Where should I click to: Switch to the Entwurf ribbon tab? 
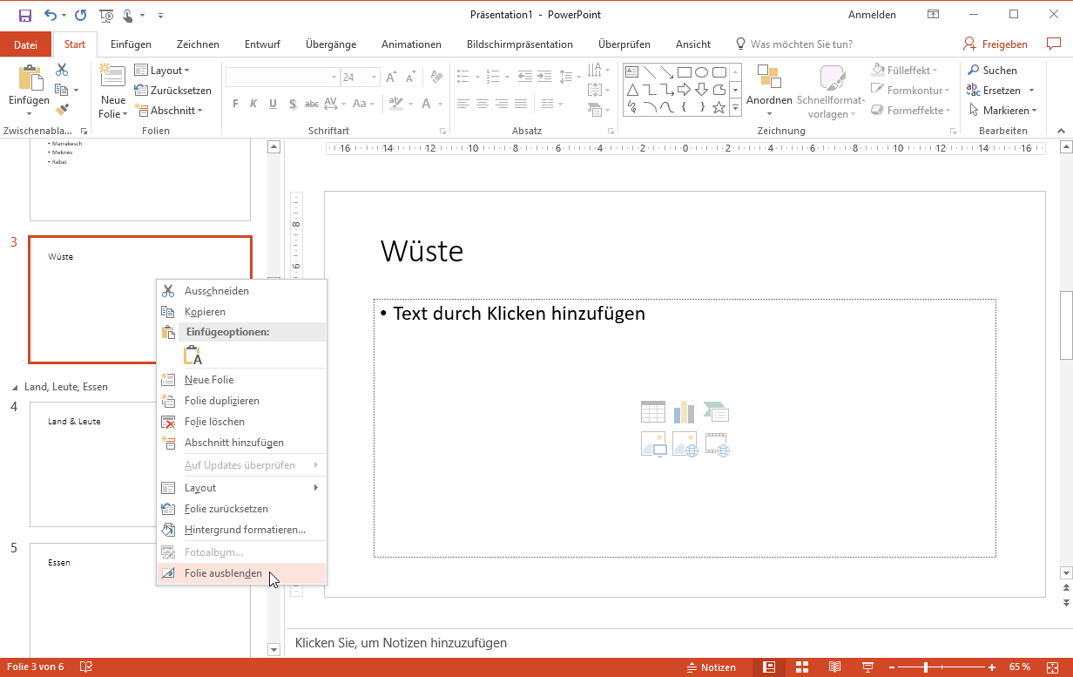(262, 44)
